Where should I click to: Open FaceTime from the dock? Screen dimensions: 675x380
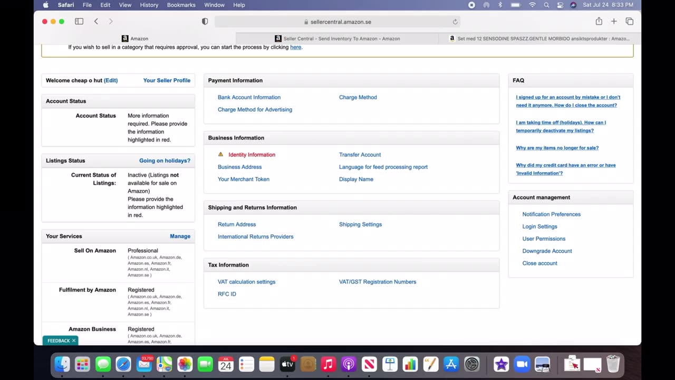(205, 364)
